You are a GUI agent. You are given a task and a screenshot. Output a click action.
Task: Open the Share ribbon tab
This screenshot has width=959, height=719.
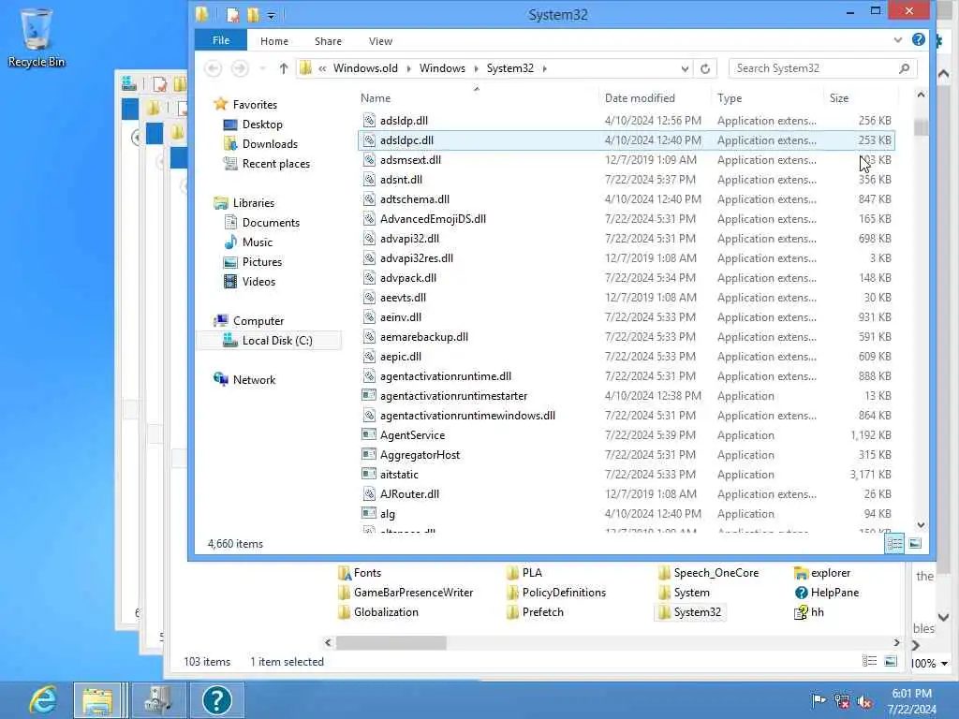[328, 41]
